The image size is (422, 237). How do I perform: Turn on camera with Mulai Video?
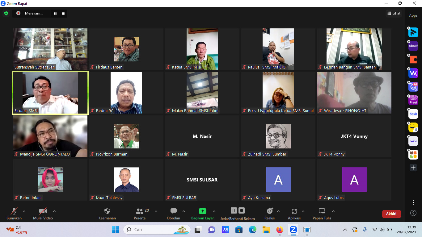(43, 211)
